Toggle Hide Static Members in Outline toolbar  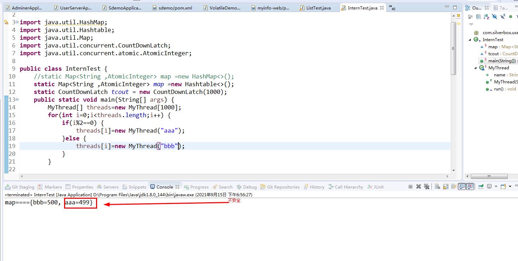503,17
